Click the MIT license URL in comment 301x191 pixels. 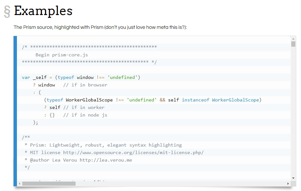(x=133, y=152)
